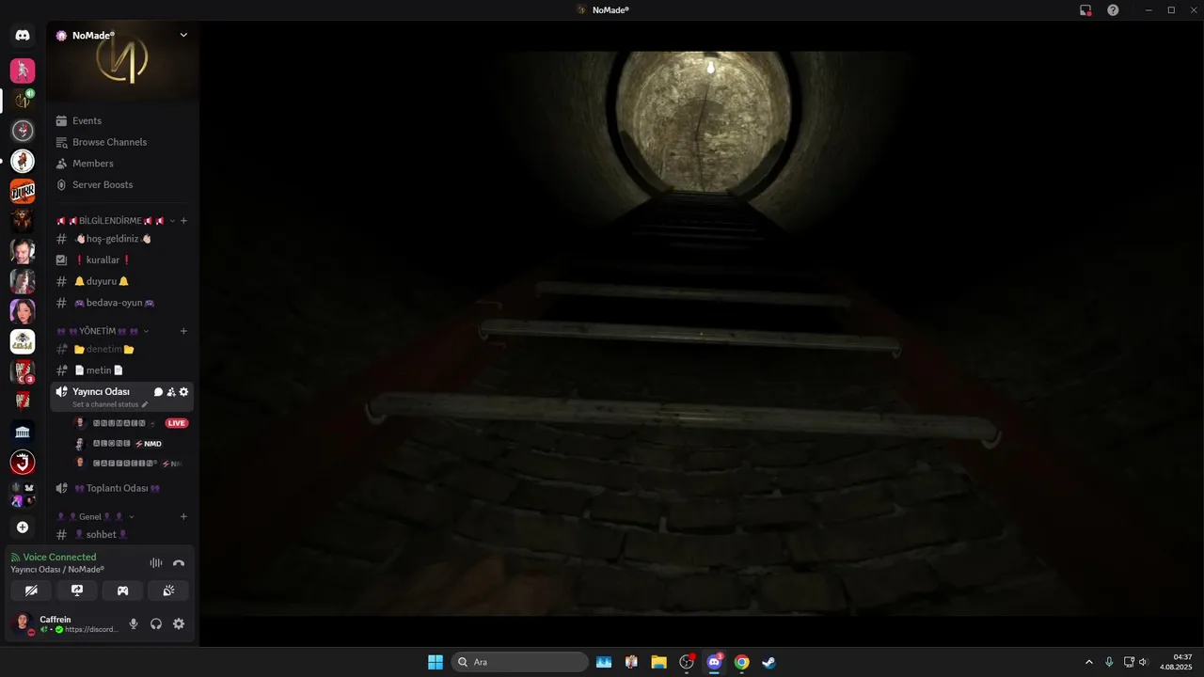Open File Explorer from the taskbar
Image resolution: width=1204 pixels, height=677 pixels.
click(x=658, y=662)
